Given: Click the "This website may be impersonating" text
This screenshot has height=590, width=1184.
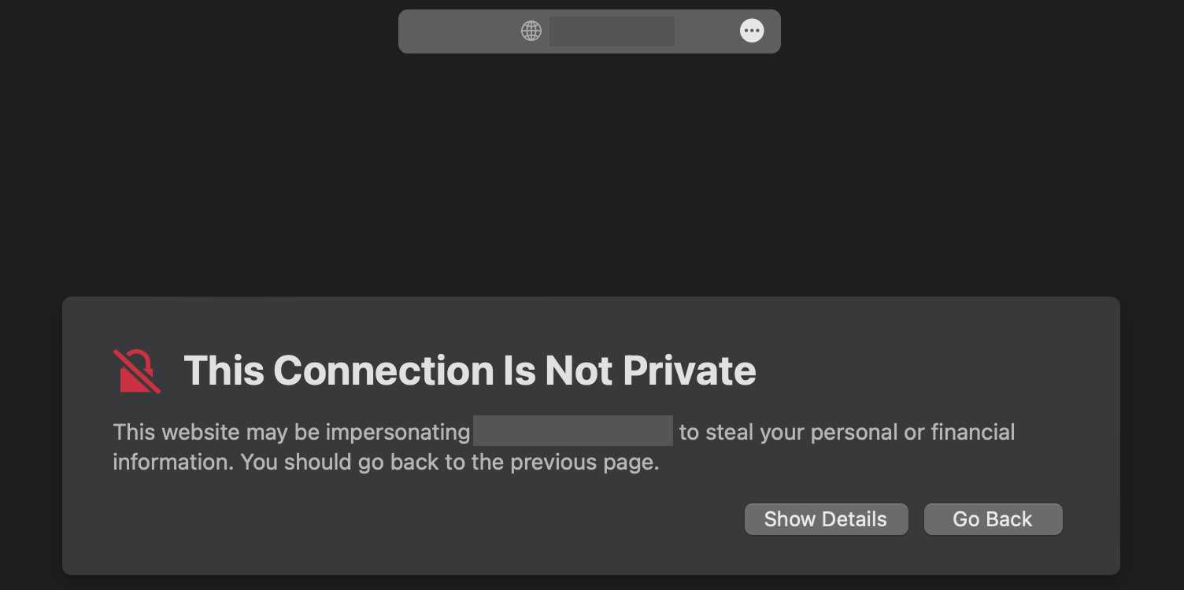Looking at the screenshot, I should [291, 432].
